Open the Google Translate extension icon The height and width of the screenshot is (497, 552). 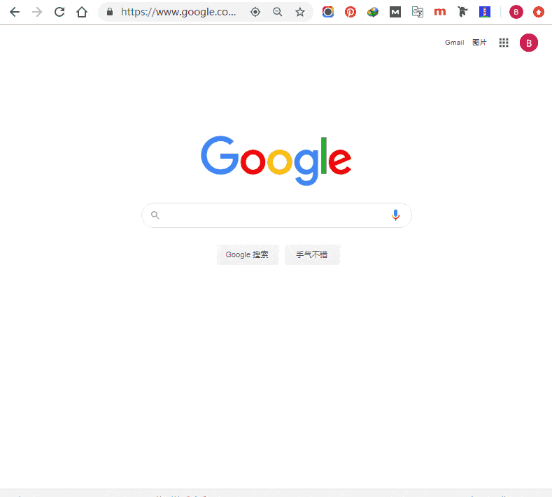[x=418, y=12]
